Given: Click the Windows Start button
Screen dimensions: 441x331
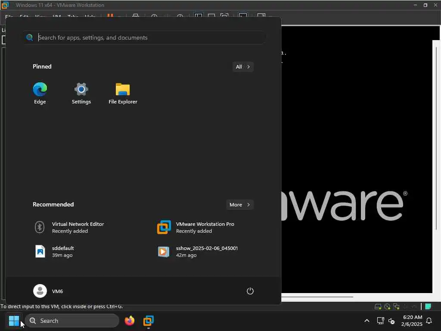Looking at the screenshot, I should 14,321.
